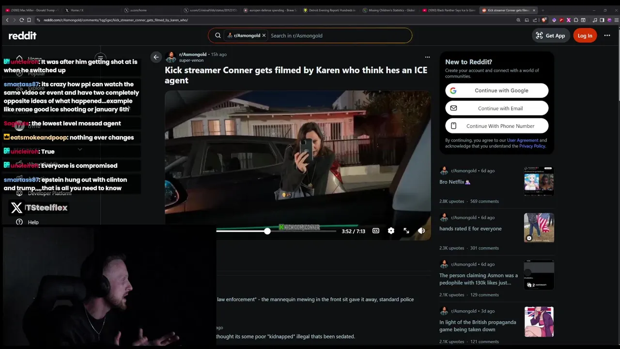Open the British propaganda game post
Viewport: 620px width, 349px height.
[478, 326]
